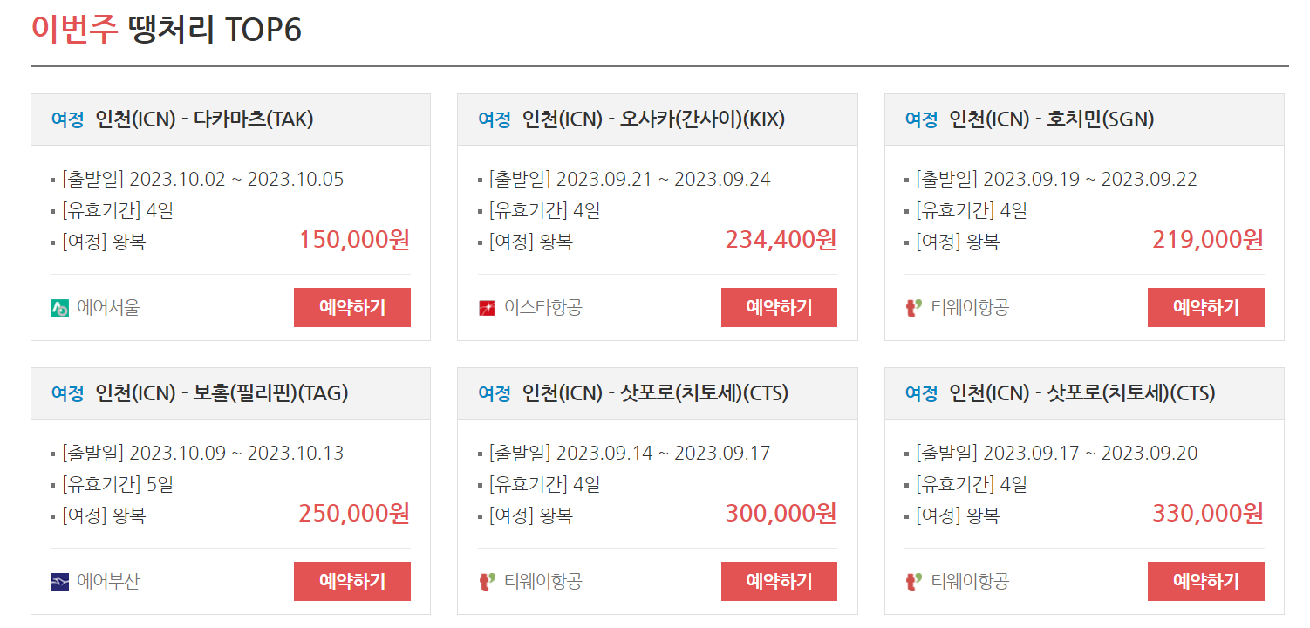The height and width of the screenshot is (628, 1310).
Task: Click 예약하기 for the Osaka Kansai flight
Action: coord(779,307)
